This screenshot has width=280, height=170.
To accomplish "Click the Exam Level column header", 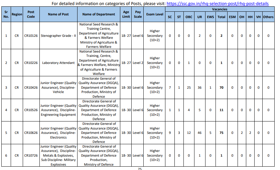I will pos(155,14).
